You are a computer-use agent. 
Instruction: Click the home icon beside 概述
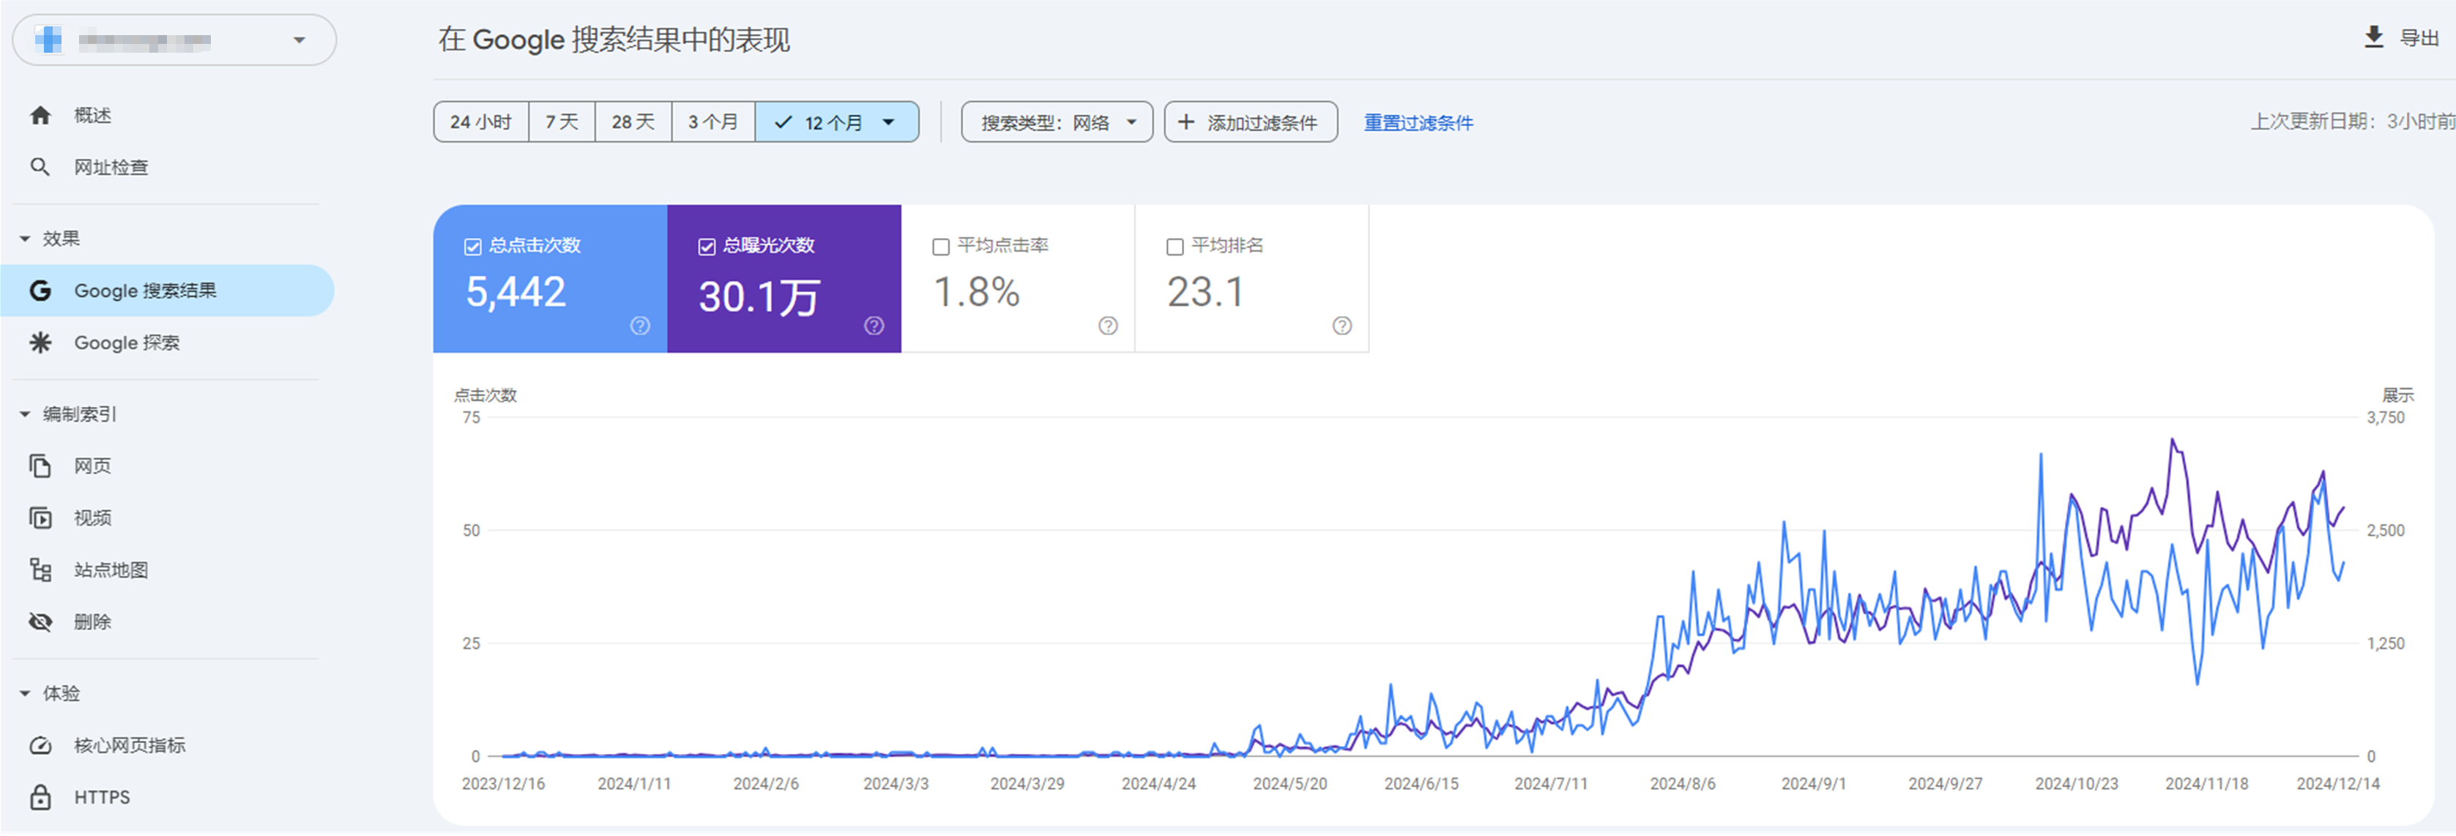[x=40, y=116]
